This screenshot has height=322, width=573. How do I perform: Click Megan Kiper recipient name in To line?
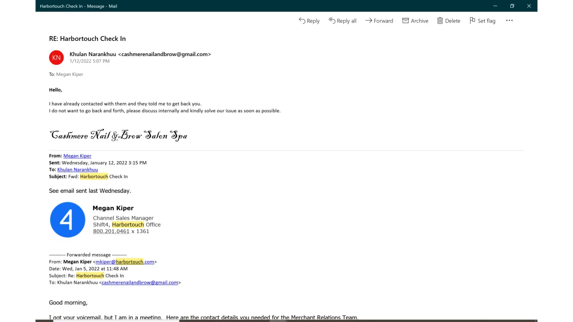tap(70, 74)
